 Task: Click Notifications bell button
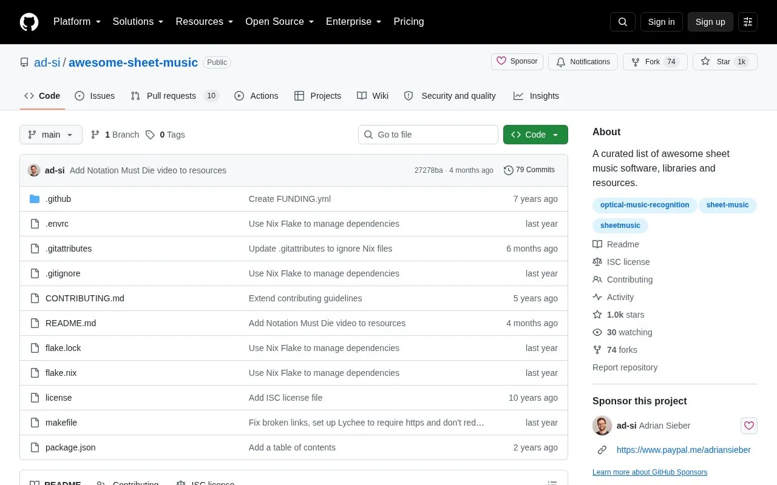pyautogui.click(x=583, y=62)
